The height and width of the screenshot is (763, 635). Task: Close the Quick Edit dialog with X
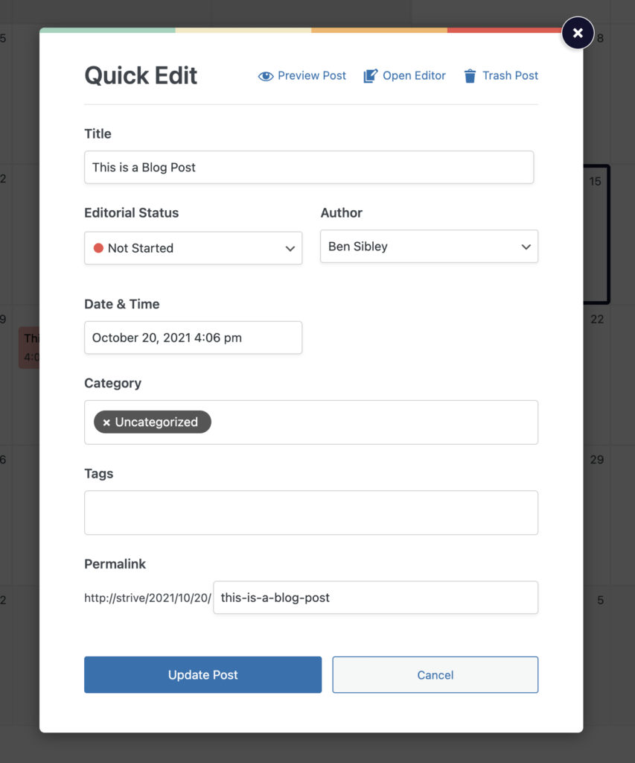[x=578, y=33]
